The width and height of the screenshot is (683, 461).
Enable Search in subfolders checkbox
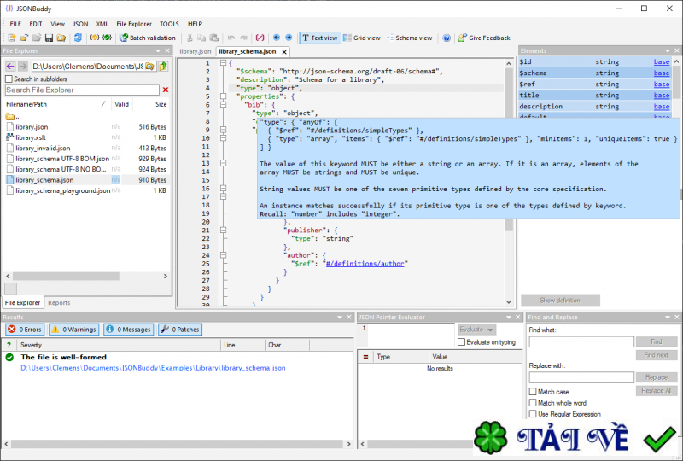pos(9,79)
